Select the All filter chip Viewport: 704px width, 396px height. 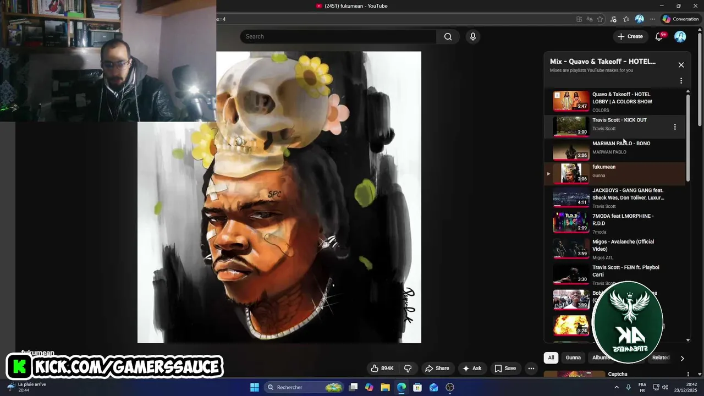(x=551, y=358)
